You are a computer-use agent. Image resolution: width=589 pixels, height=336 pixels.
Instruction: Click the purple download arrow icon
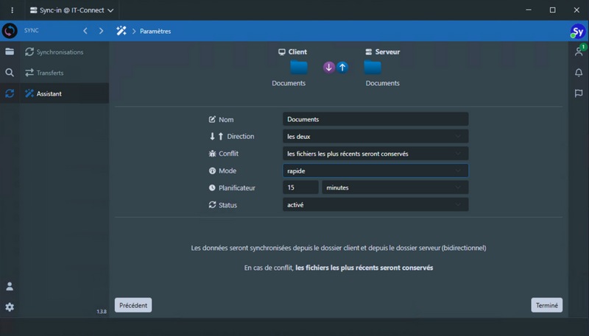tap(329, 68)
